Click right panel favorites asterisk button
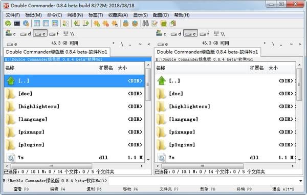Image resolution: width=307 pixels, height=195 pixels. 265,44
